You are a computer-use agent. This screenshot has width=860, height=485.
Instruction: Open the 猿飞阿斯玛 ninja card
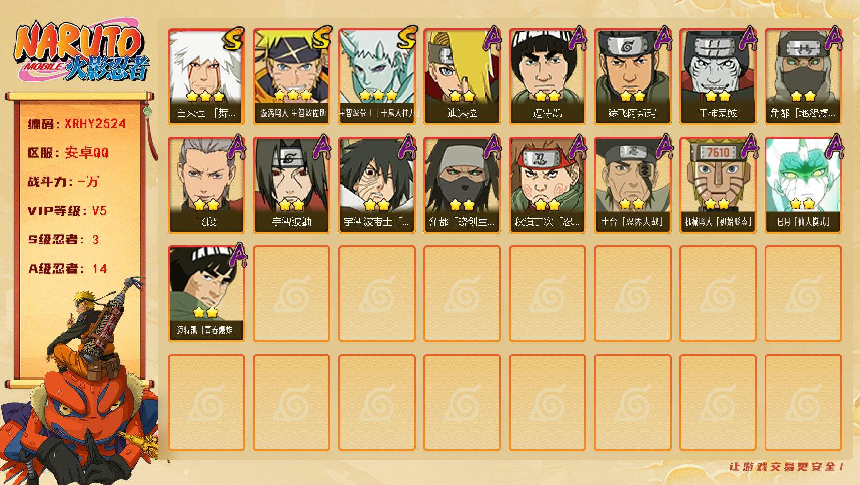[x=633, y=76]
